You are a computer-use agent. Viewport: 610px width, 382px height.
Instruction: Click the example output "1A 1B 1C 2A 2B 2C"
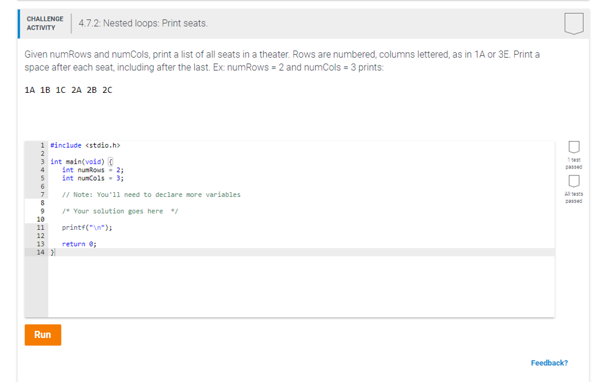point(67,90)
